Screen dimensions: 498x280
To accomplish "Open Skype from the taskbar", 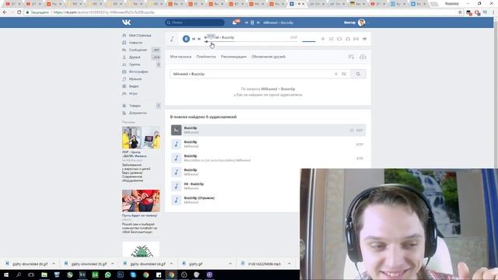I will (x=133, y=275).
